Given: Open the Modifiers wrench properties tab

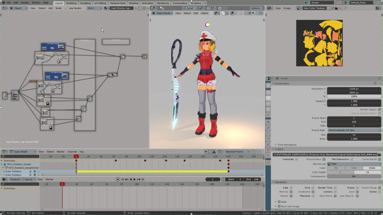Looking at the screenshot, I should [268, 127].
